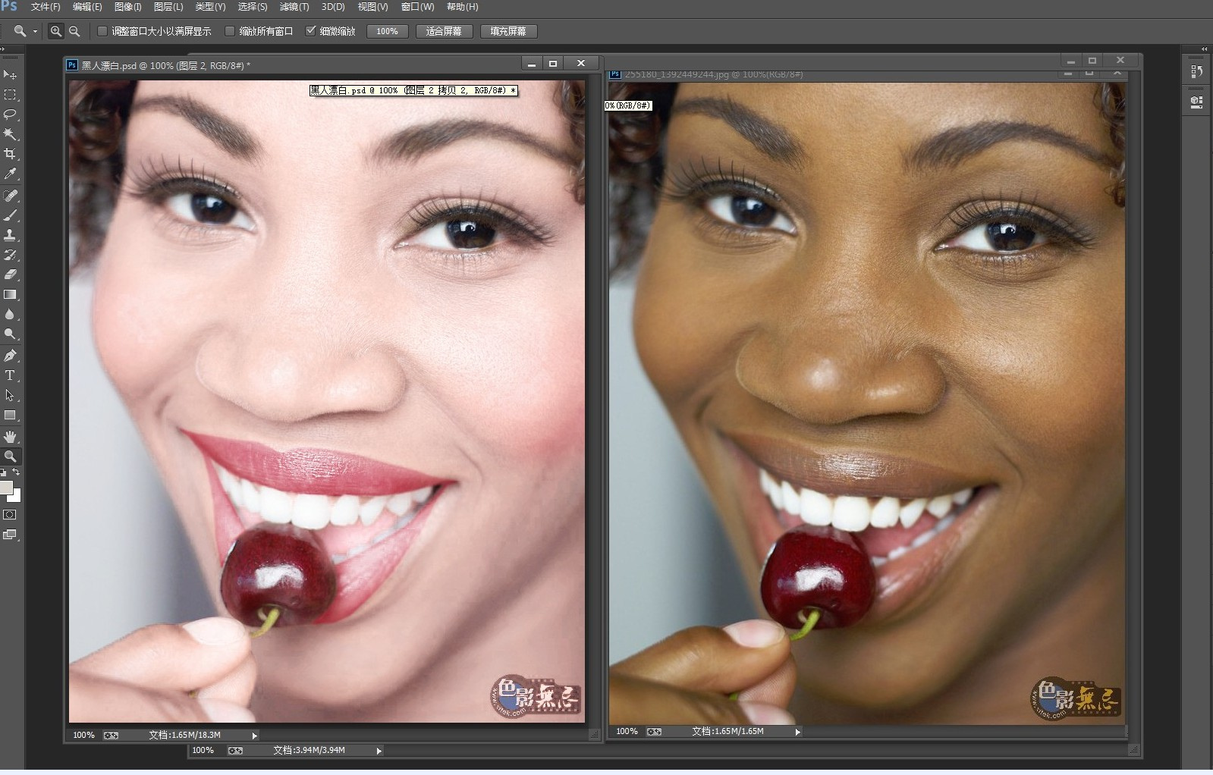Select the Magic Wand tool
Screen dimensions: 1213x775
pyautogui.click(x=10, y=134)
